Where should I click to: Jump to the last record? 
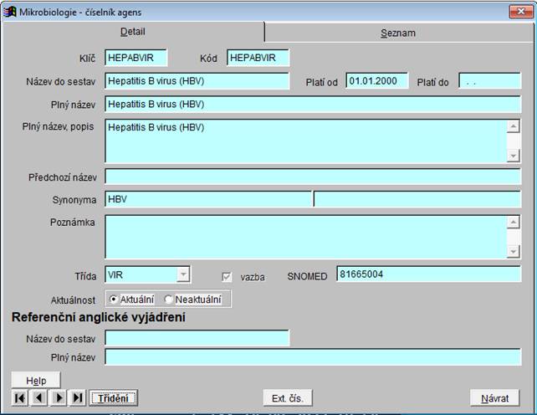[78, 398]
